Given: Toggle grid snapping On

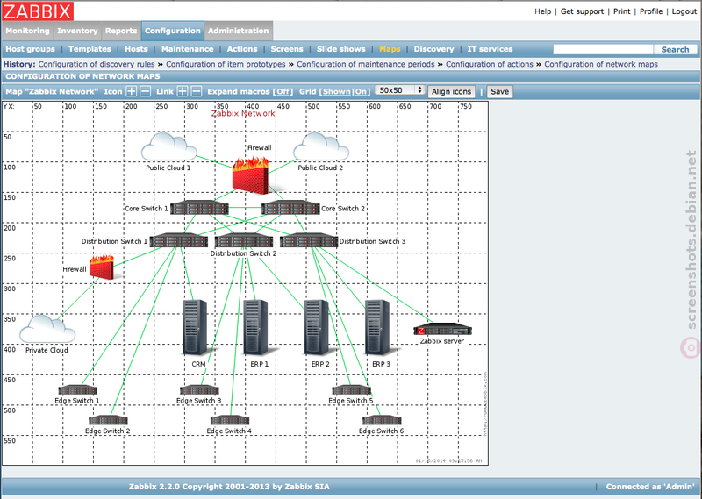Looking at the screenshot, I should point(362,92).
